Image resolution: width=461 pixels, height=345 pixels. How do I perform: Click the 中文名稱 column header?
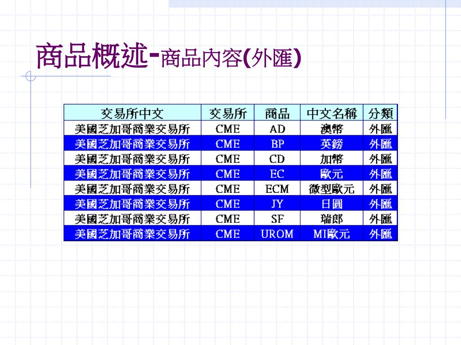coord(332,113)
